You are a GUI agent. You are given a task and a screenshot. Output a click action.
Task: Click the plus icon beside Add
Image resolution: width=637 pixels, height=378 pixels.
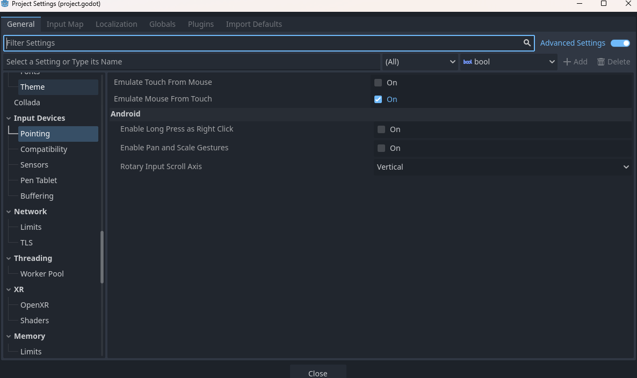coord(567,62)
